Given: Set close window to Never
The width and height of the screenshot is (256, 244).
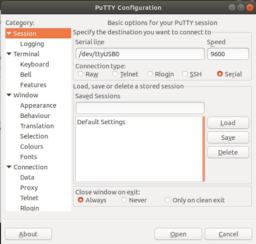Looking at the screenshot, I should [x=124, y=200].
